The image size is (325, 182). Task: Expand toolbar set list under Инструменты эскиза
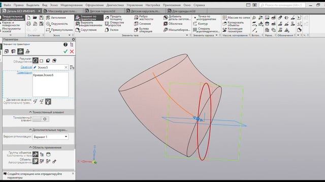click(x=11, y=35)
